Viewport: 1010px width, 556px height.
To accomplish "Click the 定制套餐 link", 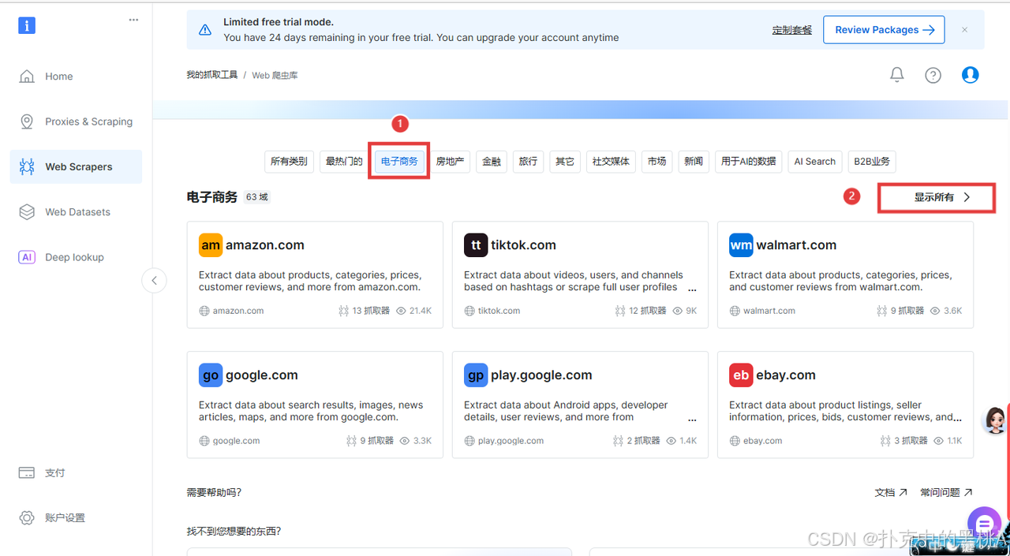I will pos(792,30).
